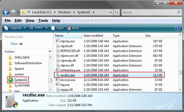Select rdpwsx.dll file icon

tap(57, 65)
